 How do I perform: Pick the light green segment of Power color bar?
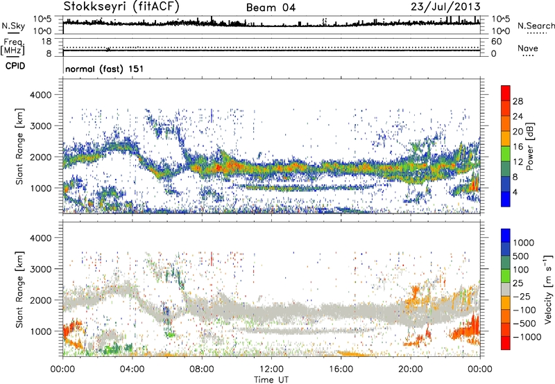point(506,154)
